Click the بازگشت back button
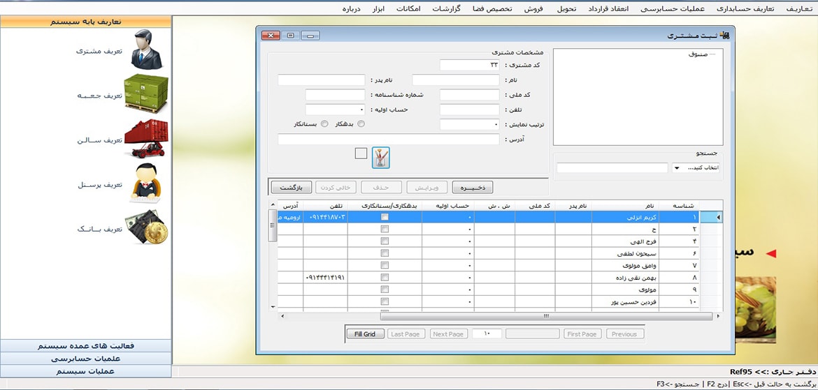Screen dimensions: 818x390 point(292,187)
